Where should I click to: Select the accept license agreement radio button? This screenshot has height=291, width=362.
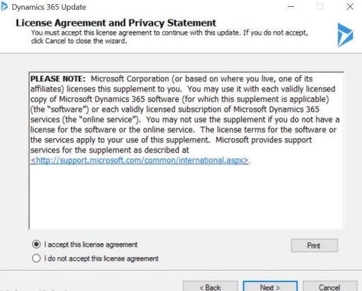(36, 244)
